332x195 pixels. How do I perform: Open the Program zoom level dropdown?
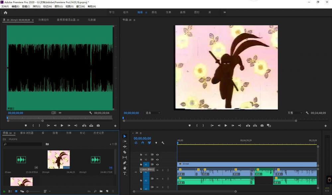(153, 113)
